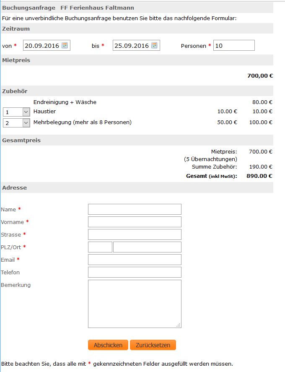Click the 190.00 € Summe Zubehör value
This screenshot has height=372, width=285.
pos(261,167)
